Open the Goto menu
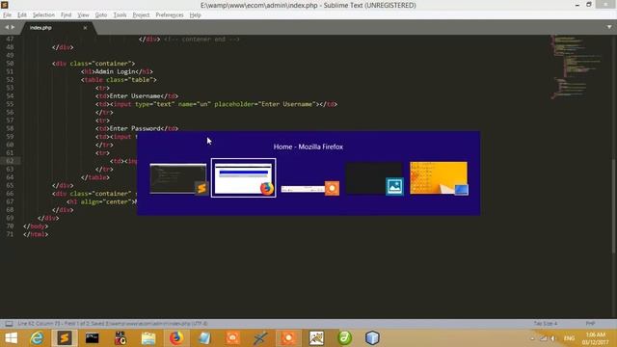The height and width of the screenshot is (347, 617). click(101, 15)
